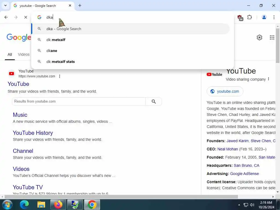The height and width of the screenshot is (210, 280).
Task: Open the monitor-with-checkmark taskbar app
Action: pos(75,205)
